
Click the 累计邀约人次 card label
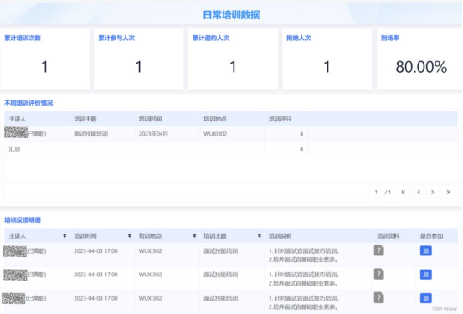[x=210, y=38]
